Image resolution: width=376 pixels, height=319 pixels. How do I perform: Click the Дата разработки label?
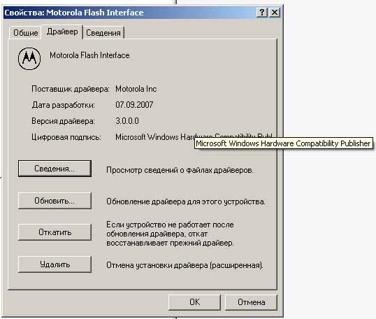coord(64,105)
